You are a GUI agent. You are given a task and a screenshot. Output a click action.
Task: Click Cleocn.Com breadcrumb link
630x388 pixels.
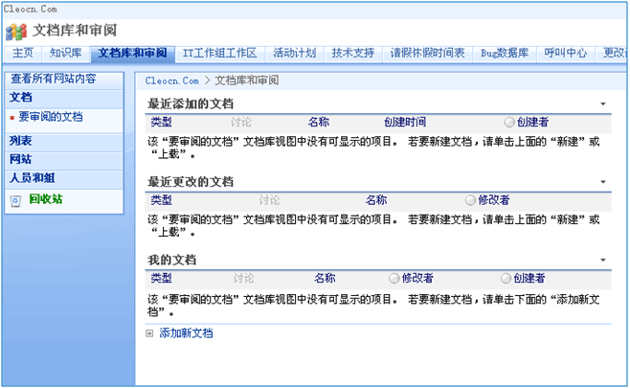(172, 80)
